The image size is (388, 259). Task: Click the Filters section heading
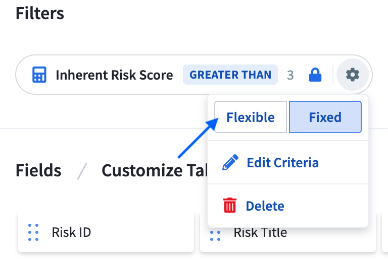(40, 13)
